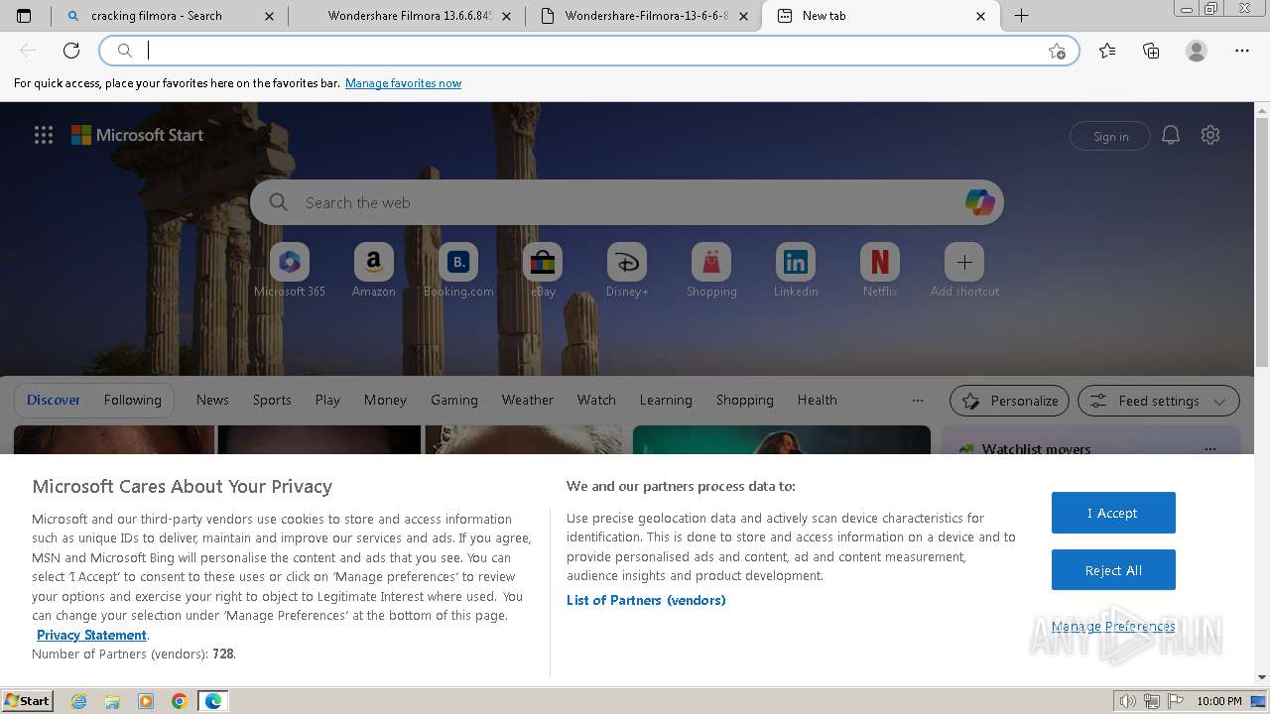
Task: Click the Personalize button
Action: pyautogui.click(x=1009, y=401)
